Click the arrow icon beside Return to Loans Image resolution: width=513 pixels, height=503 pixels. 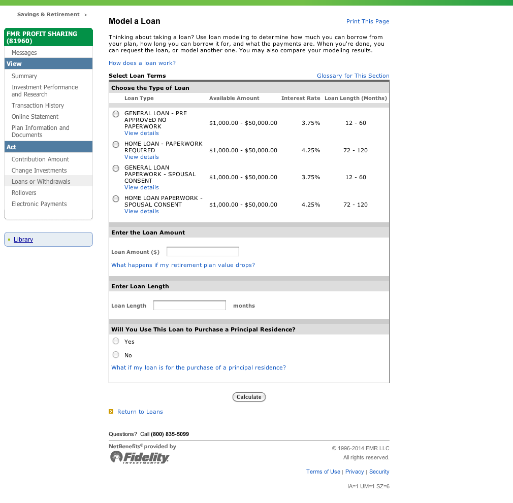click(111, 412)
